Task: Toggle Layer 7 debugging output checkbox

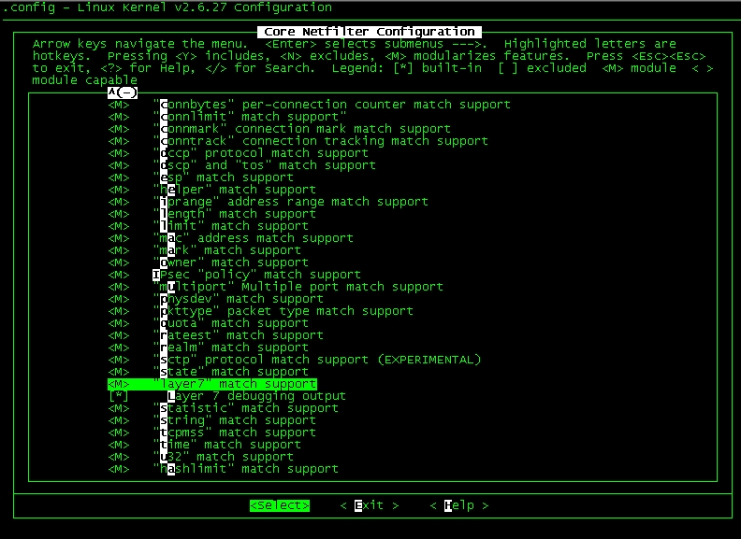Action: click(x=119, y=396)
